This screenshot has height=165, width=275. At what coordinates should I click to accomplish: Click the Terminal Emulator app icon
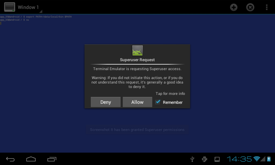pos(10,7)
